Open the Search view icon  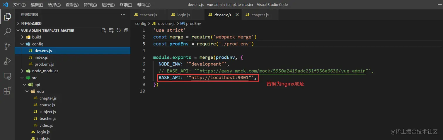point(7,32)
